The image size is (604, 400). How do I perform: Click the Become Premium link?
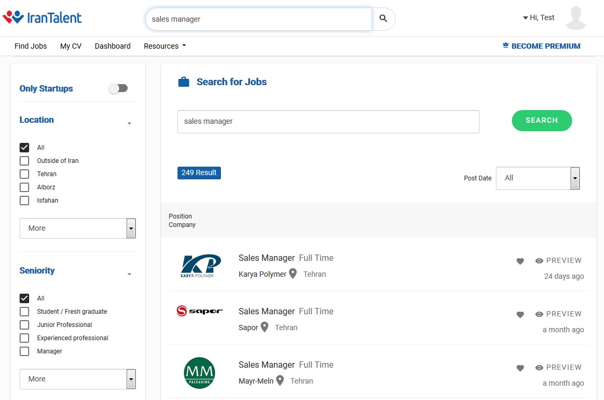coord(541,46)
